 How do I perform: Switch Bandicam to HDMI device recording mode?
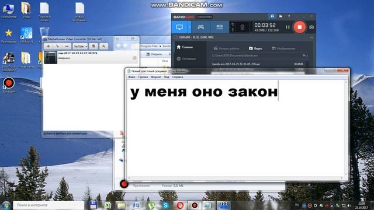click(x=220, y=27)
